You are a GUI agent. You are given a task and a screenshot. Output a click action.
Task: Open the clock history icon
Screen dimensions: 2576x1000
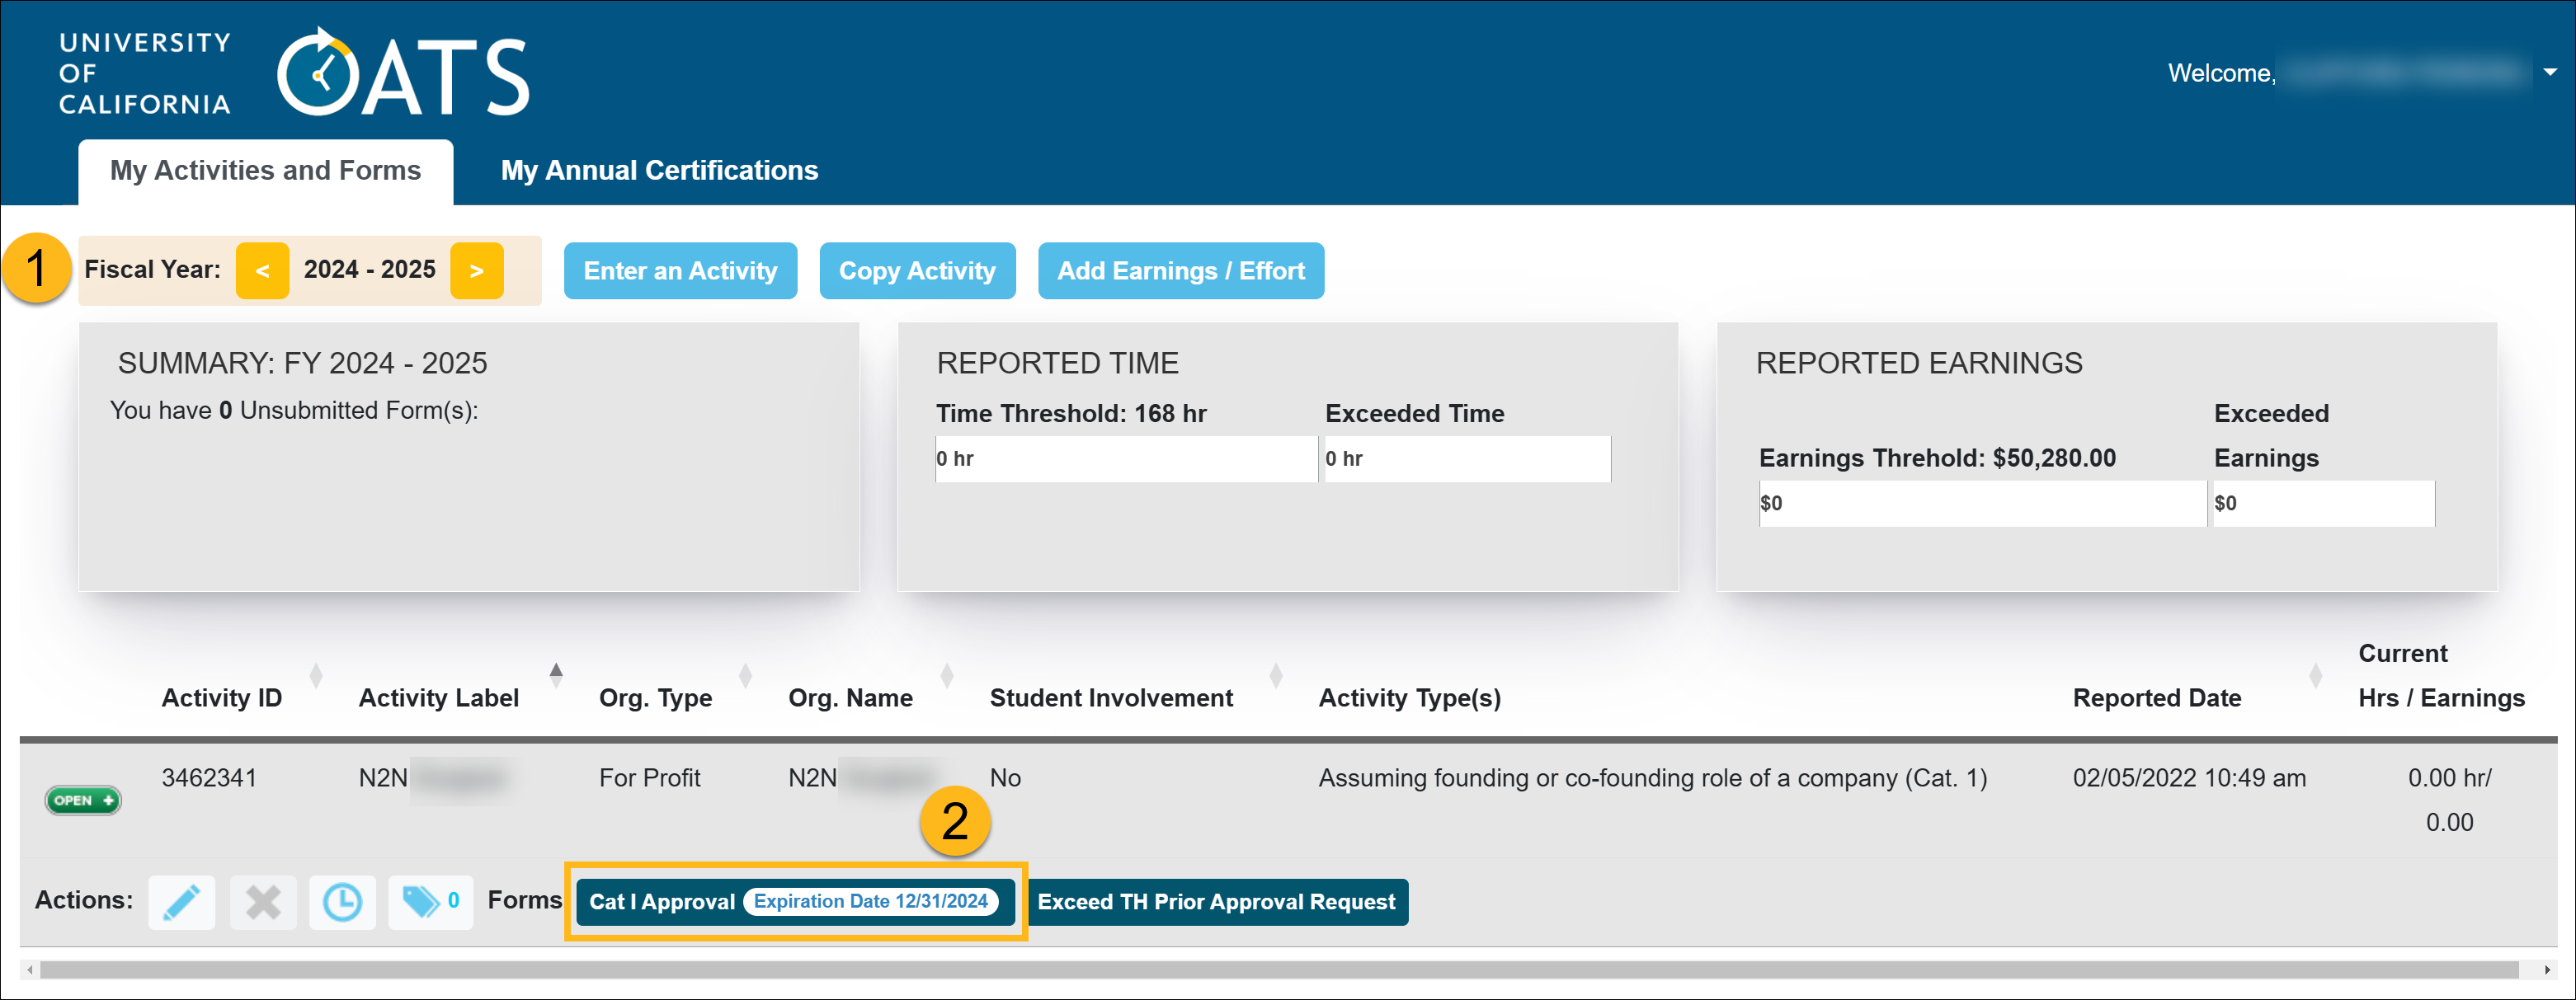(x=342, y=902)
